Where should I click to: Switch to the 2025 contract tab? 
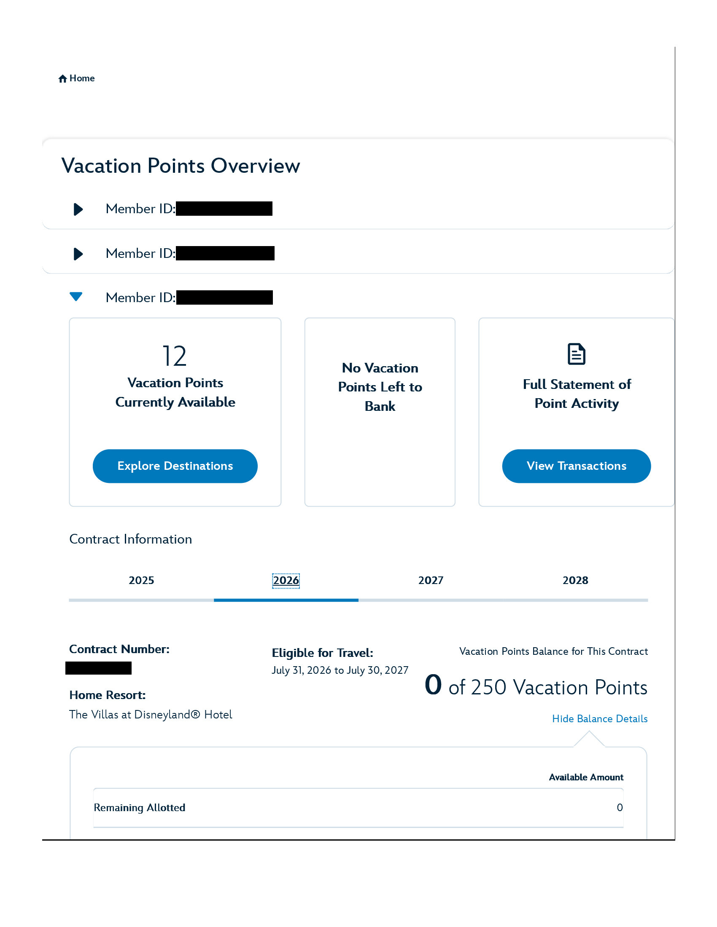pyautogui.click(x=141, y=580)
